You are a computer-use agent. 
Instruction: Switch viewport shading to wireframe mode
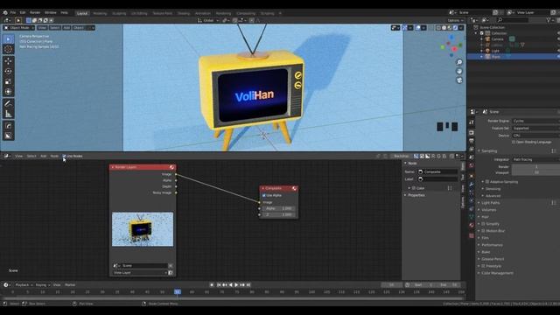pyautogui.click(x=438, y=27)
